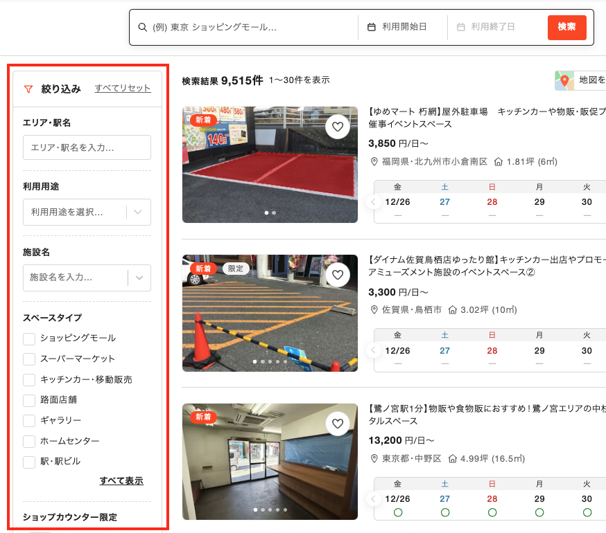
Task: Select the 駅・駅ビル space type
Action: point(29,462)
